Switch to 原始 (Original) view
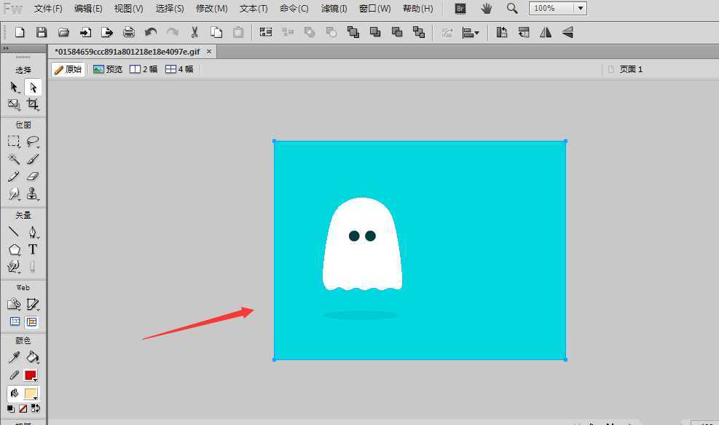 [x=68, y=69]
